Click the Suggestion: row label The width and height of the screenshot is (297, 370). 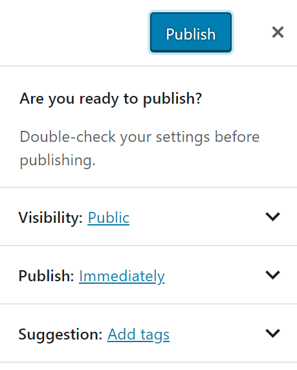coord(60,334)
